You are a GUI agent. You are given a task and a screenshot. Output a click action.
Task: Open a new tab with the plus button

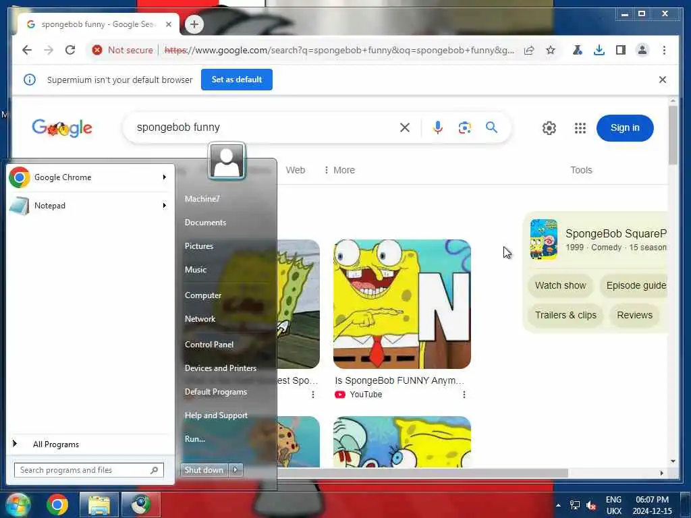click(194, 24)
